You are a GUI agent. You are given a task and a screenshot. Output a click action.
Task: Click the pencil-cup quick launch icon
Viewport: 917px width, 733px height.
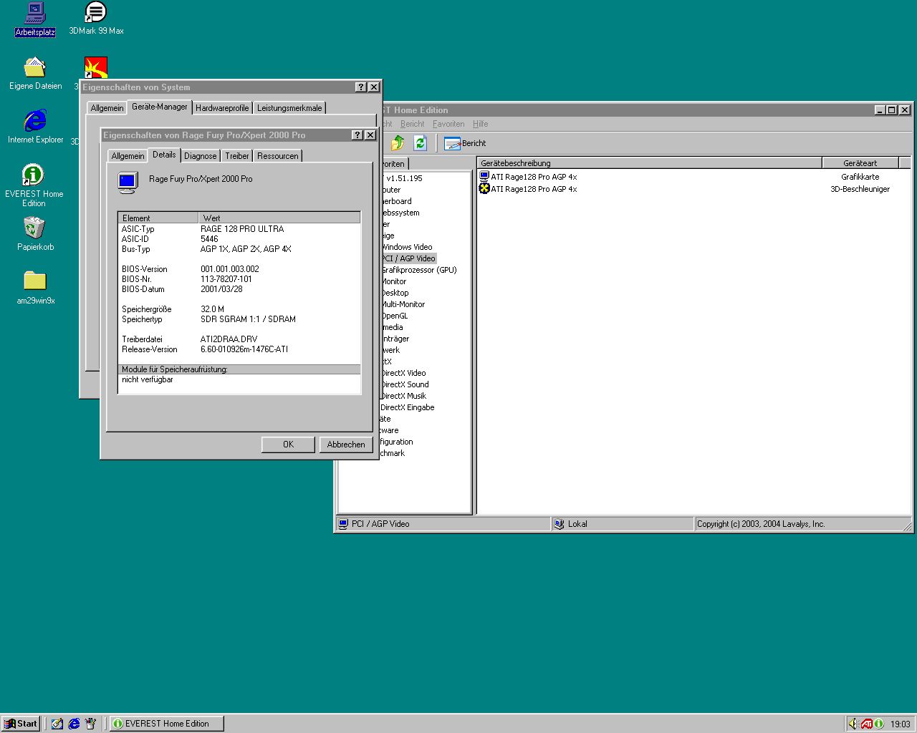pos(90,724)
